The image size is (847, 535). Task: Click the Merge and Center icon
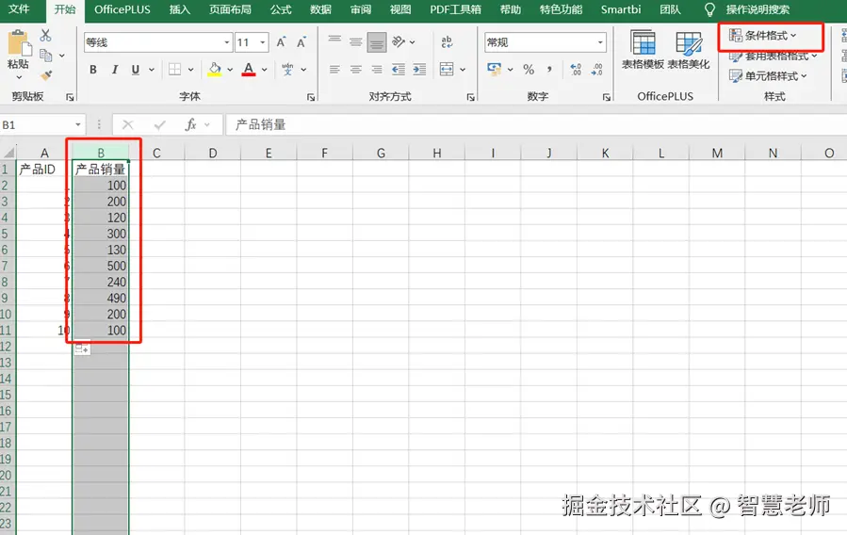tap(447, 69)
